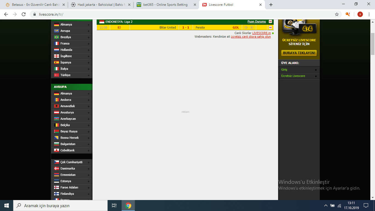Click the Cebelitarık flag icon
The image size is (375, 211).
57,150
